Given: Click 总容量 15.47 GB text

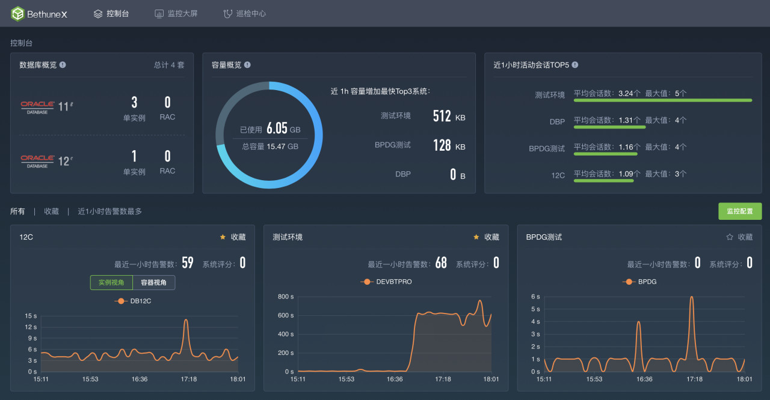Looking at the screenshot, I should coord(270,146).
